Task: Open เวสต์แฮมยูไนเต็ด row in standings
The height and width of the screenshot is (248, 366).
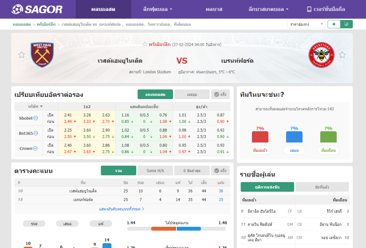Action: point(122,191)
